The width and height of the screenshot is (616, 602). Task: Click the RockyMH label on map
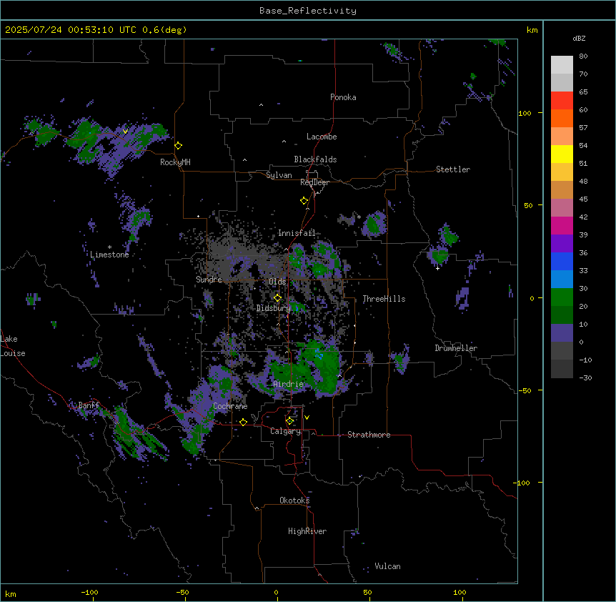[175, 162]
